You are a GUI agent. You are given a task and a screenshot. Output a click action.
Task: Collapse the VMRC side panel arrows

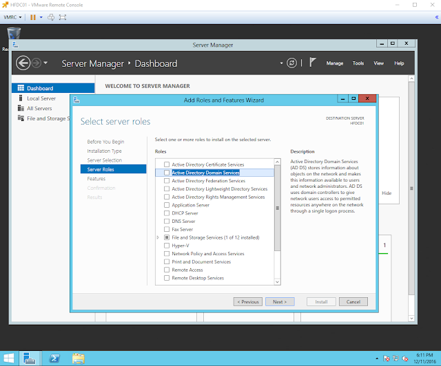437,17
